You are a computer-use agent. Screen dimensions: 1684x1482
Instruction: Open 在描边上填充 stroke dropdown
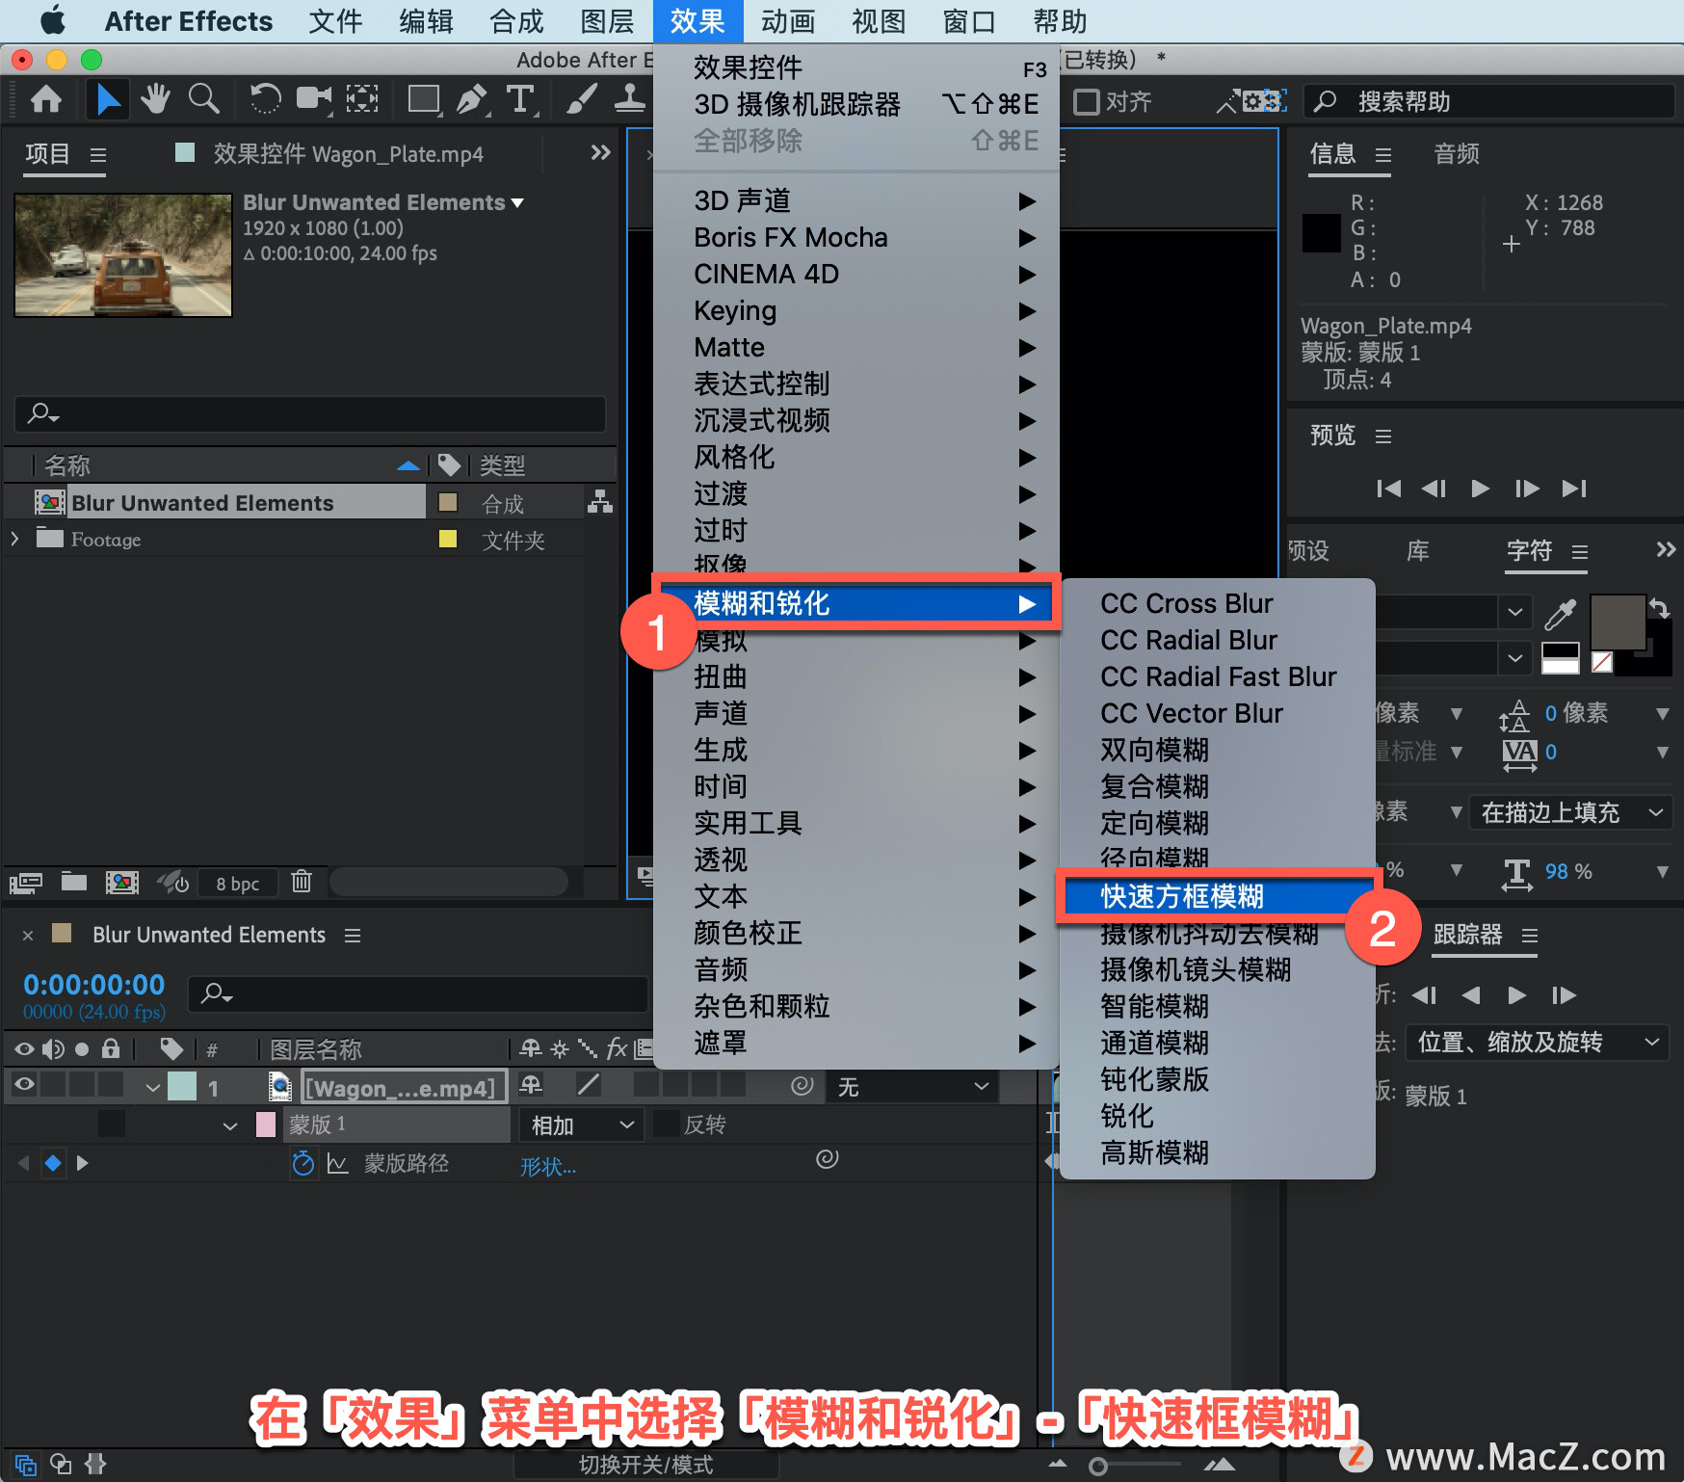[1571, 812]
